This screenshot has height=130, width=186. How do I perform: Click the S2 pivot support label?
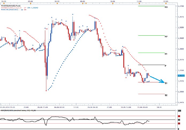click(166, 95)
